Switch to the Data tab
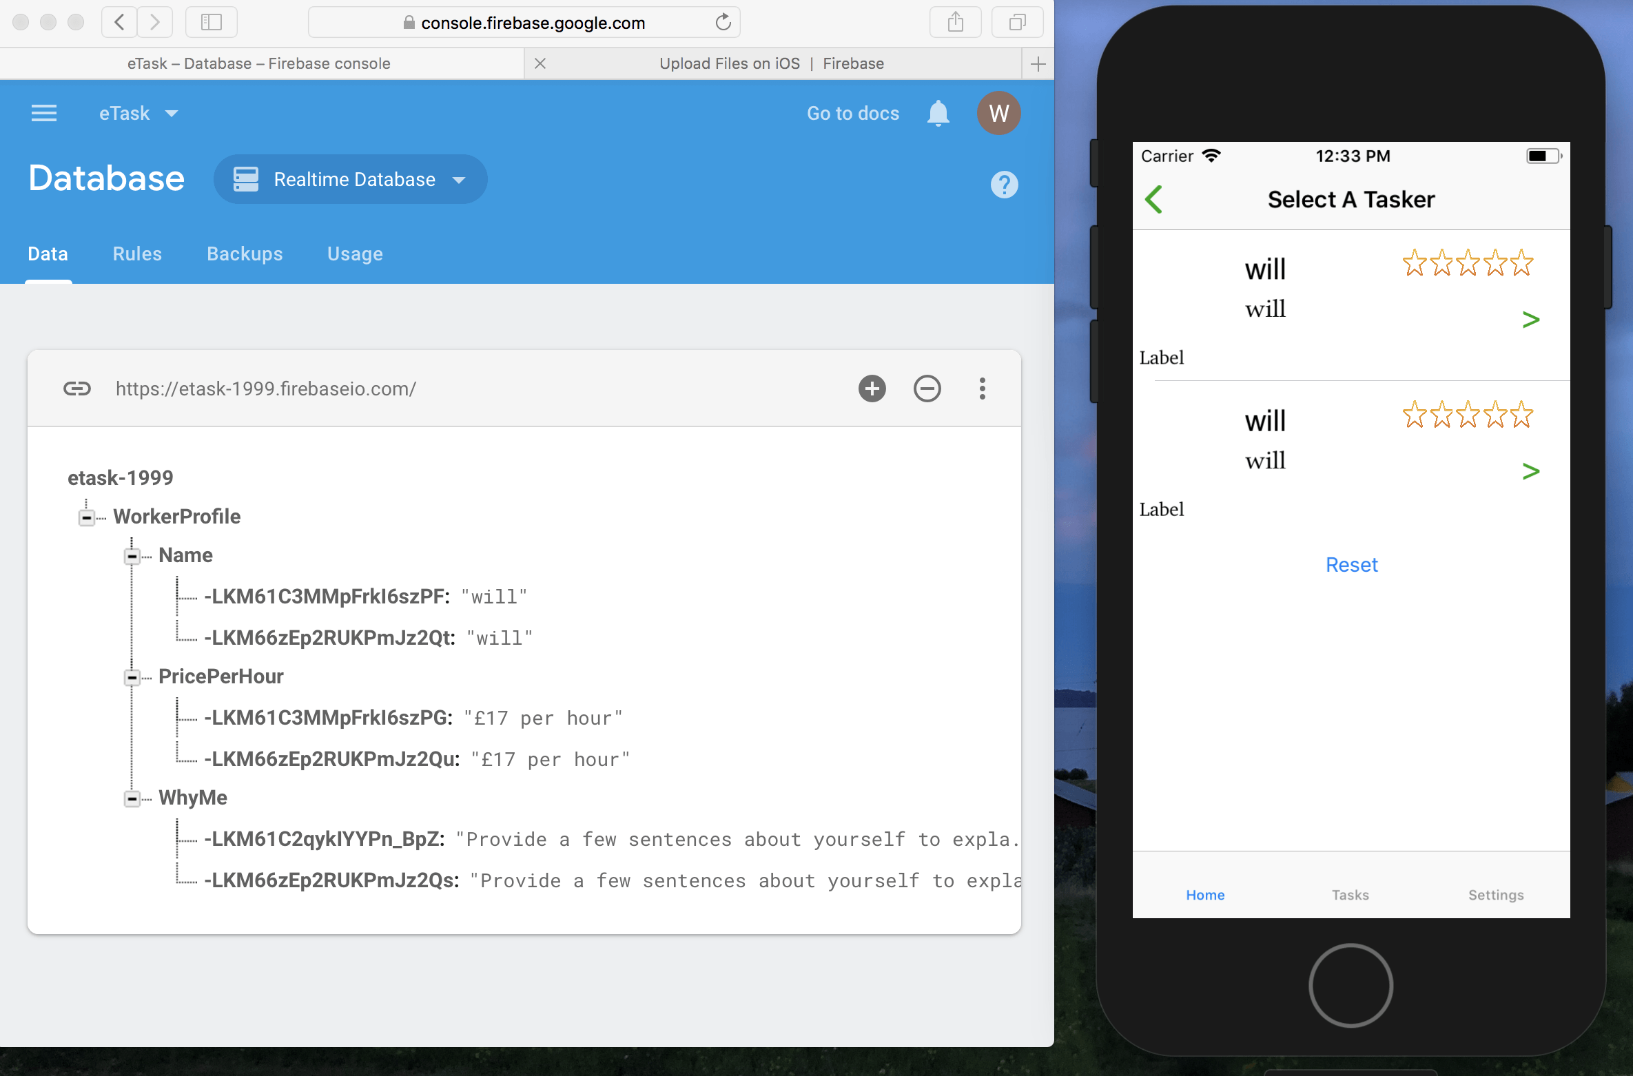This screenshot has width=1633, height=1076. point(48,254)
